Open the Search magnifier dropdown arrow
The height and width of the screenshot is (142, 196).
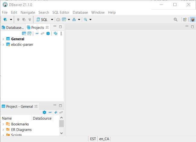click(90, 20)
